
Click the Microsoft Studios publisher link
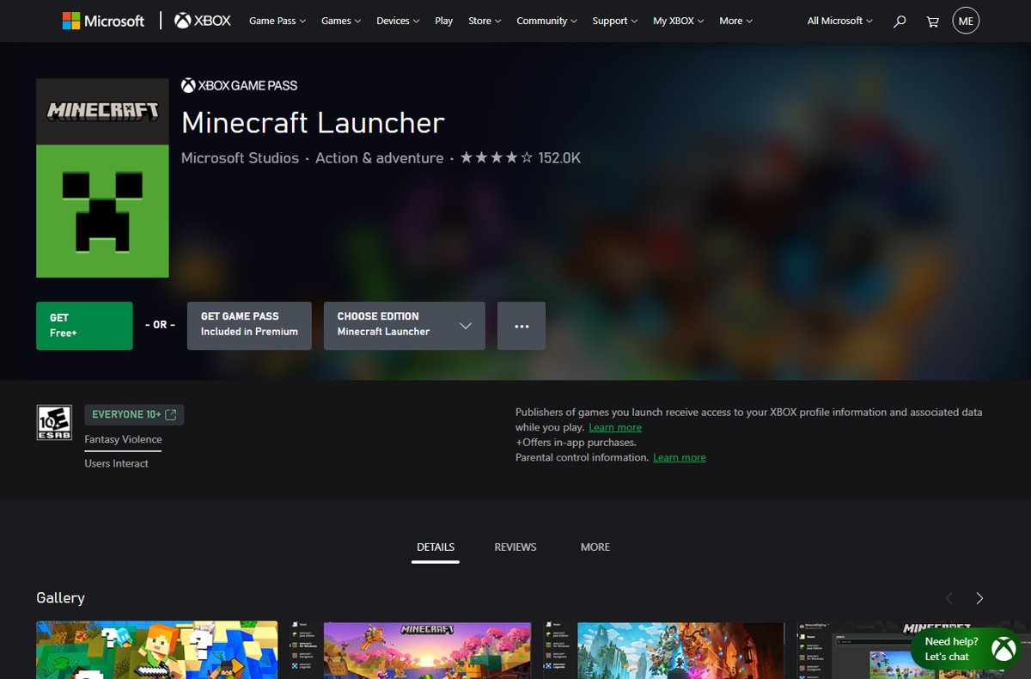(x=240, y=158)
